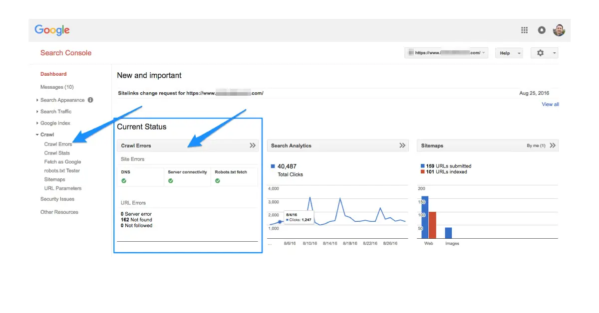The width and height of the screenshot is (599, 313).
Task: Click the View all link
Action: click(x=550, y=104)
